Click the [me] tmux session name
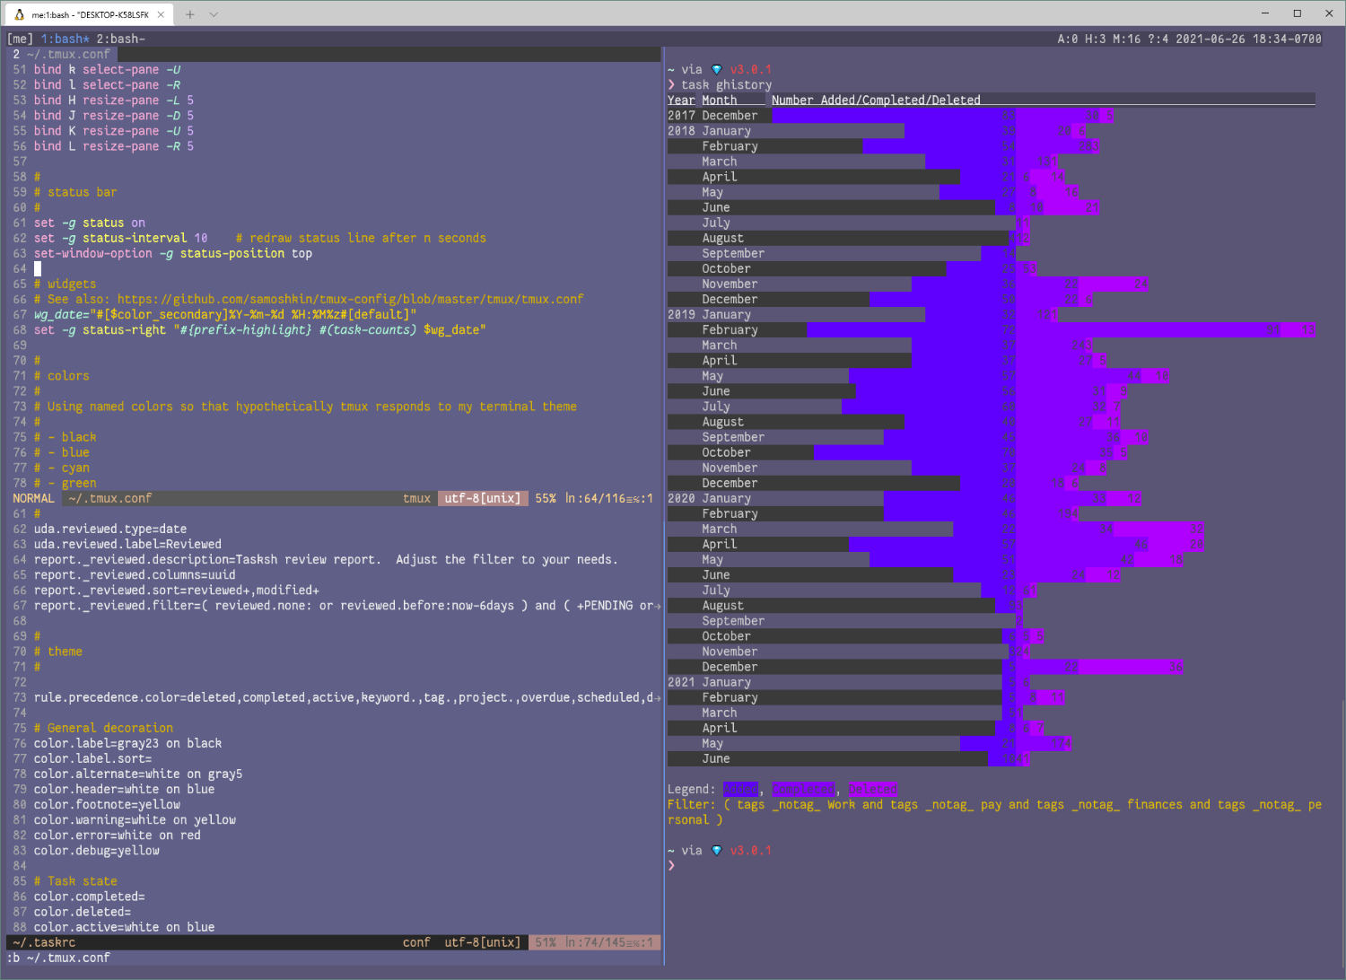This screenshot has width=1346, height=980. (21, 39)
